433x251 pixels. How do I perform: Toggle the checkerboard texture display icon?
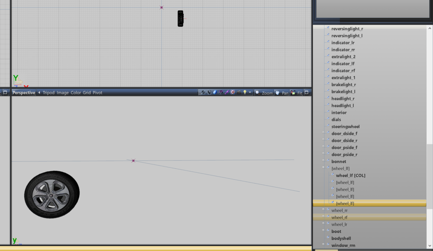(233, 93)
